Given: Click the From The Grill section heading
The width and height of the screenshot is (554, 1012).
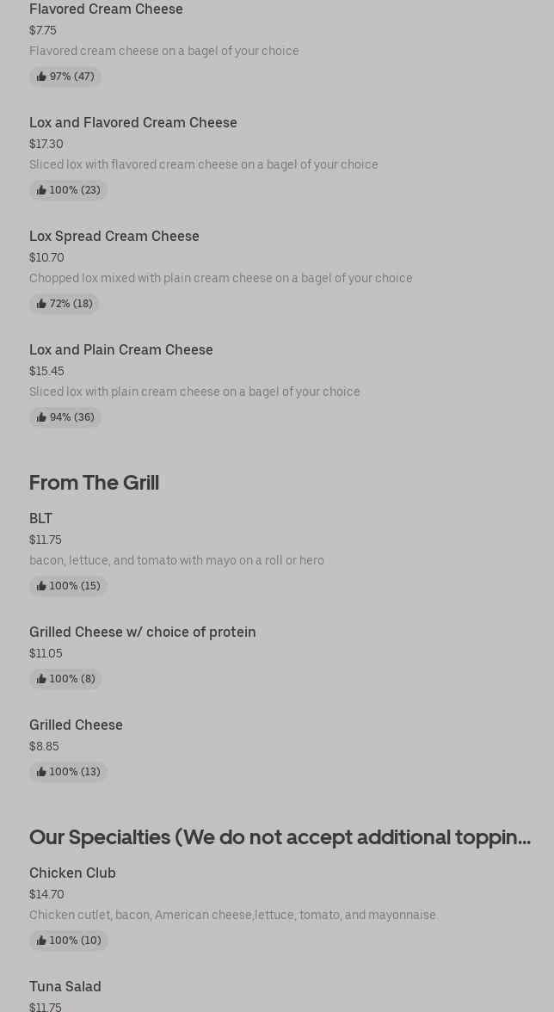Looking at the screenshot, I should click(94, 483).
